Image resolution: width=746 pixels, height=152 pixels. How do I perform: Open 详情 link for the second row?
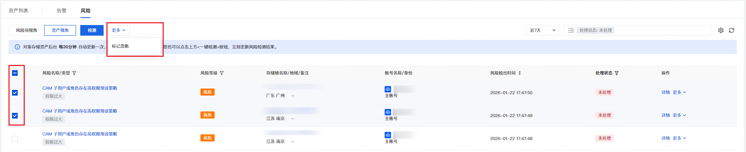[665, 115]
